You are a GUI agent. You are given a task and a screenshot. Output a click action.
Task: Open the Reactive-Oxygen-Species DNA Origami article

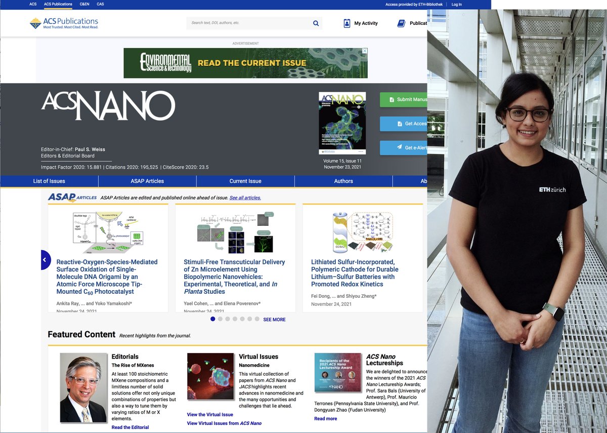click(107, 277)
